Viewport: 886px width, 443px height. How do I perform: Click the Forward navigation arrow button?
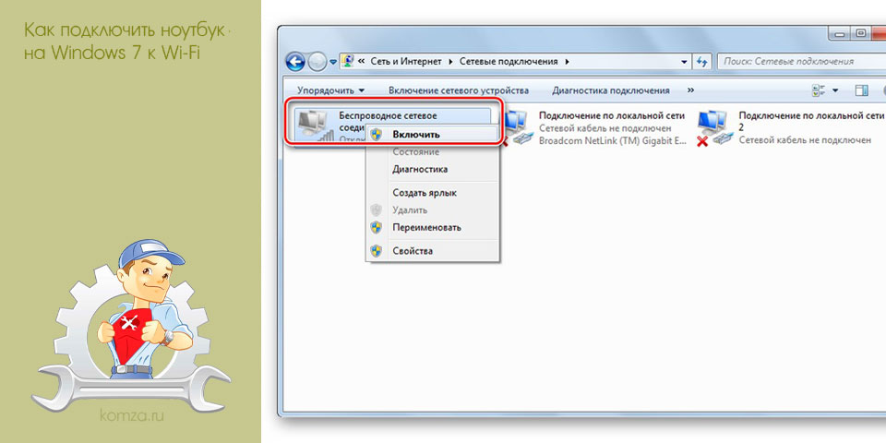317,62
